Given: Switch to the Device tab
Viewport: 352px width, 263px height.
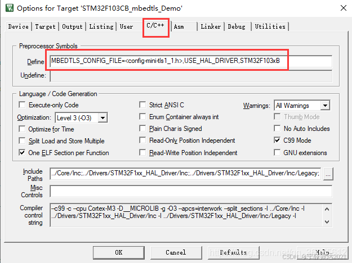Looking at the screenshot, I should tap(18, 26).
